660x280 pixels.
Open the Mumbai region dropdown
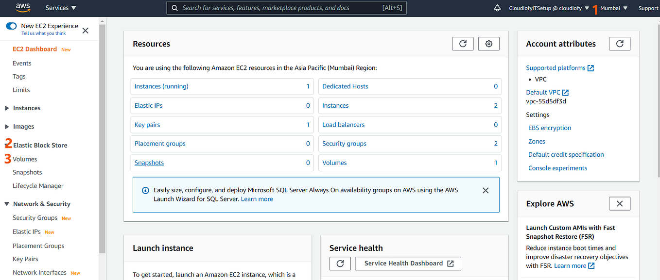610,8
